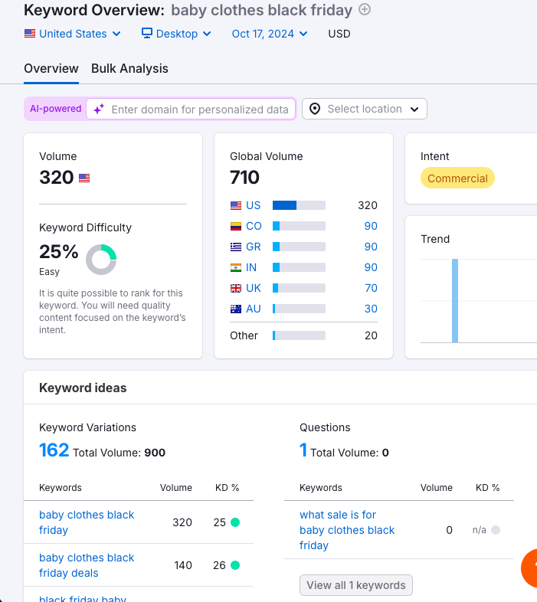
Task: Click the blue Trend chart bar
Action: point(454,300)
